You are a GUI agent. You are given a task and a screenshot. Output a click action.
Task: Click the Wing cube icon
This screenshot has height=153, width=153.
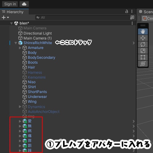(24, 102)
